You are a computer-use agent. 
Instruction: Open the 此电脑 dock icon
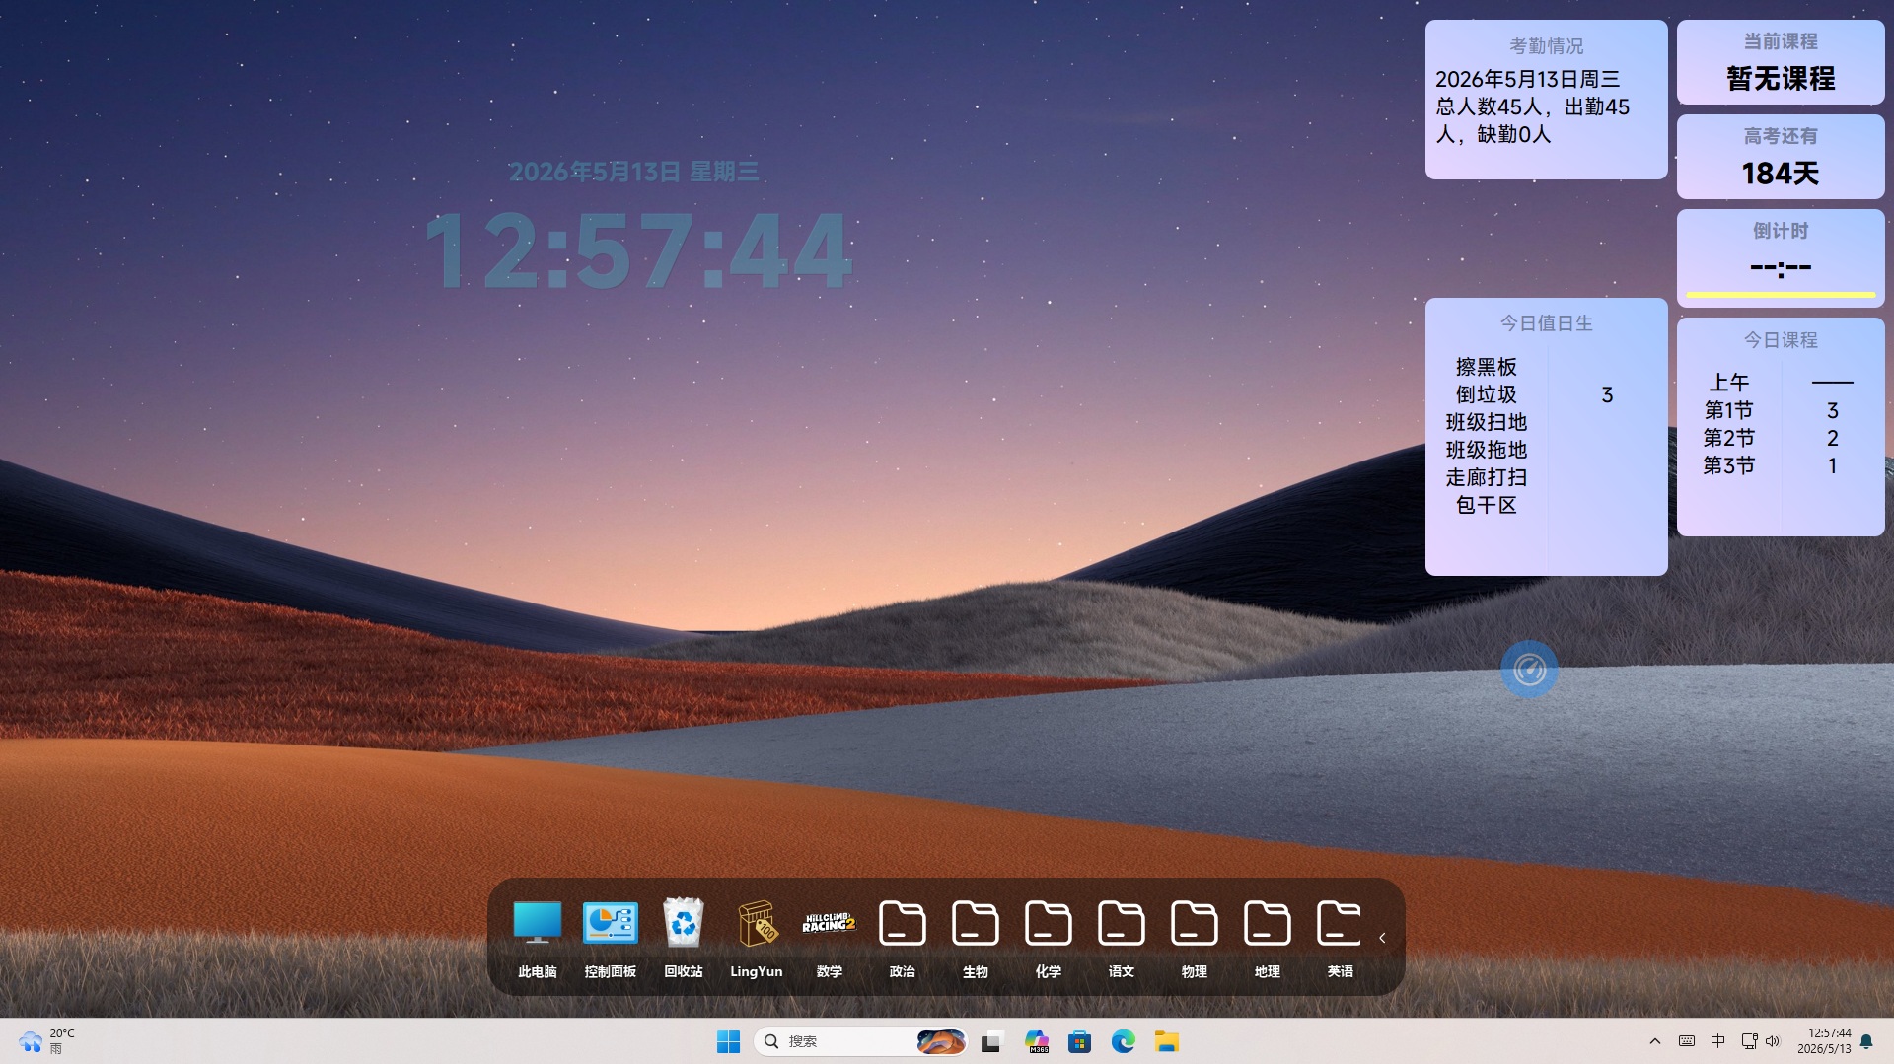tap(537, 938)
